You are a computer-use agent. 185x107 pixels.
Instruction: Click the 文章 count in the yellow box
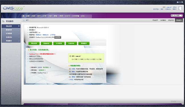click(x=75, y=59)
